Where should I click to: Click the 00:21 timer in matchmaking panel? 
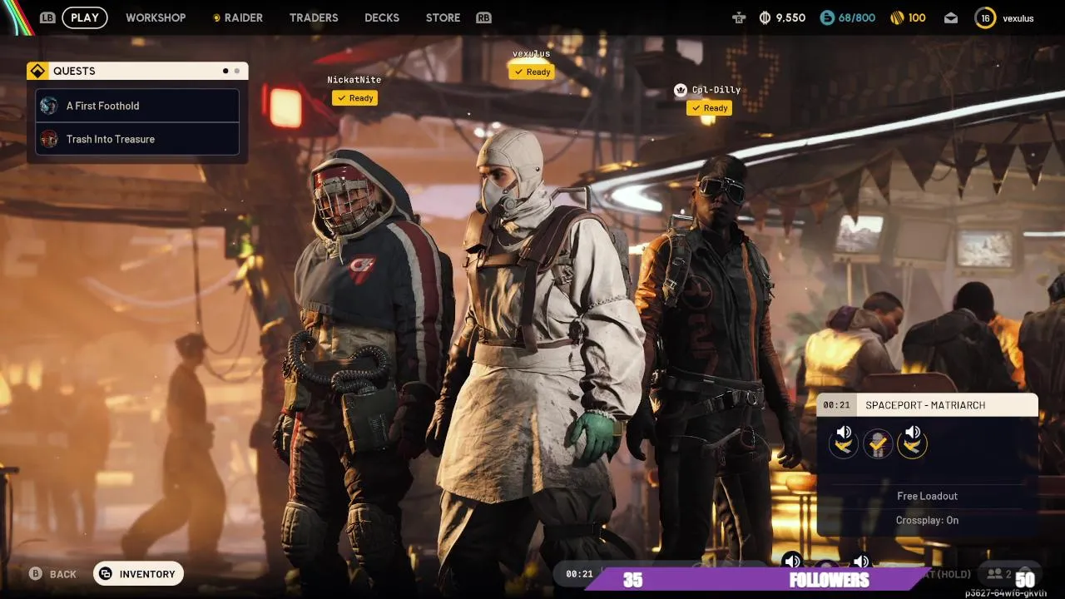[836, 405]
